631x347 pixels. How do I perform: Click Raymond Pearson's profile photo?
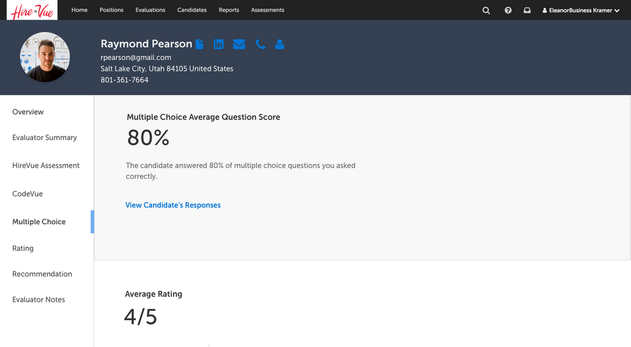click(x=45, y=57)
